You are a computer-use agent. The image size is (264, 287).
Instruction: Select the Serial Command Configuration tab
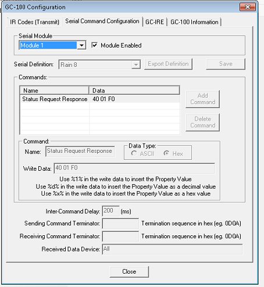coord(102,21)
